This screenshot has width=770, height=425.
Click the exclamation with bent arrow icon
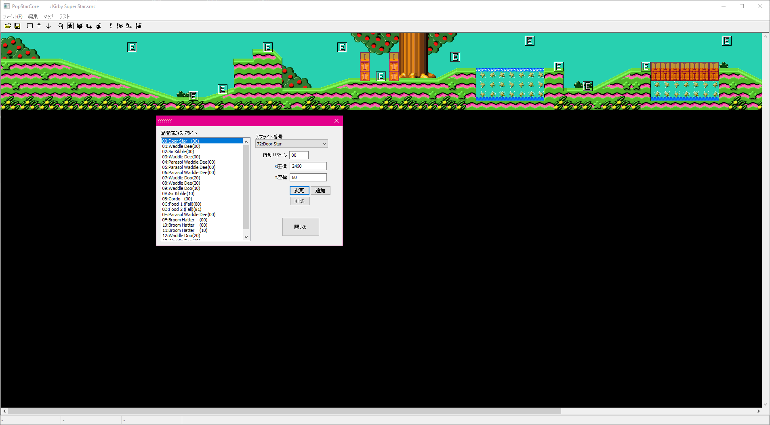pos(129,26)
